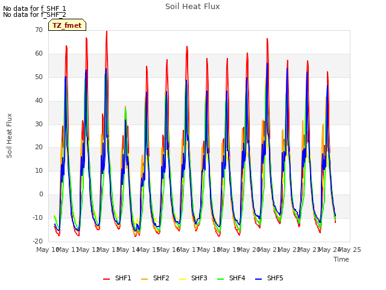
Task: Click the orange SHF2 legend swatch
Action: [144, 279]
